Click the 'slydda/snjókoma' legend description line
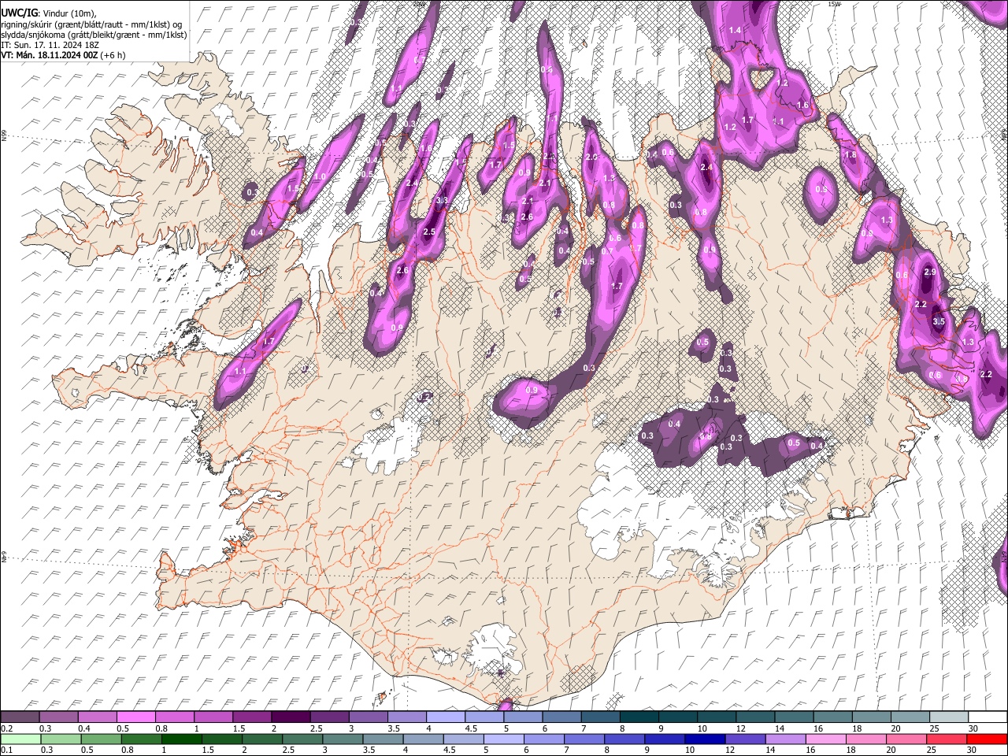1008x756 pixels. pyautogui.click(x=94, y=35)
